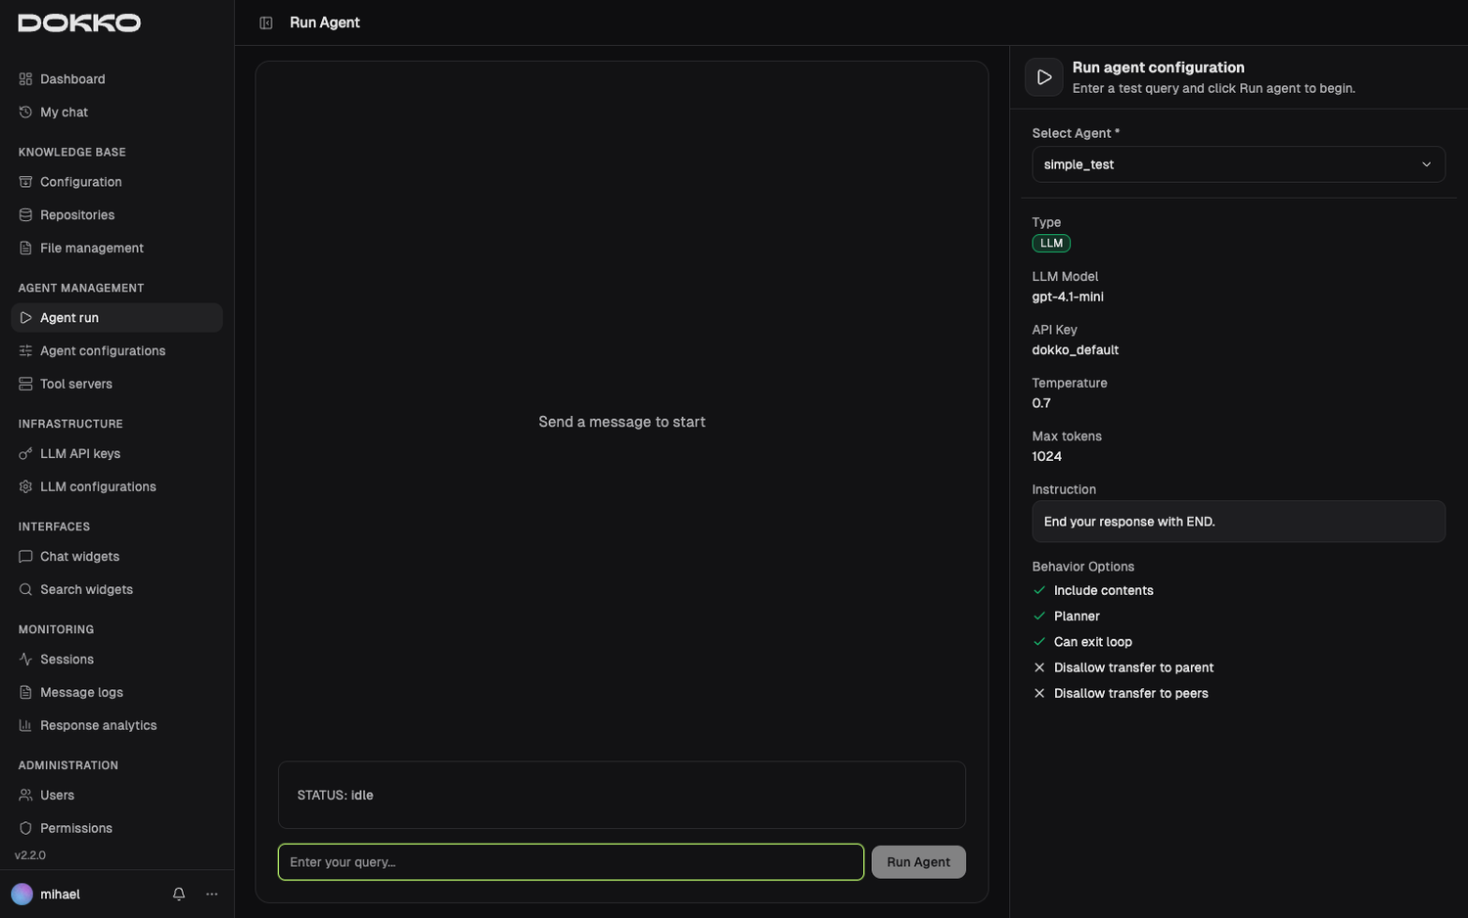Open the user options ellipsis menu
This screenshot has width=1468, height=918.
click(x=212, y=895)
